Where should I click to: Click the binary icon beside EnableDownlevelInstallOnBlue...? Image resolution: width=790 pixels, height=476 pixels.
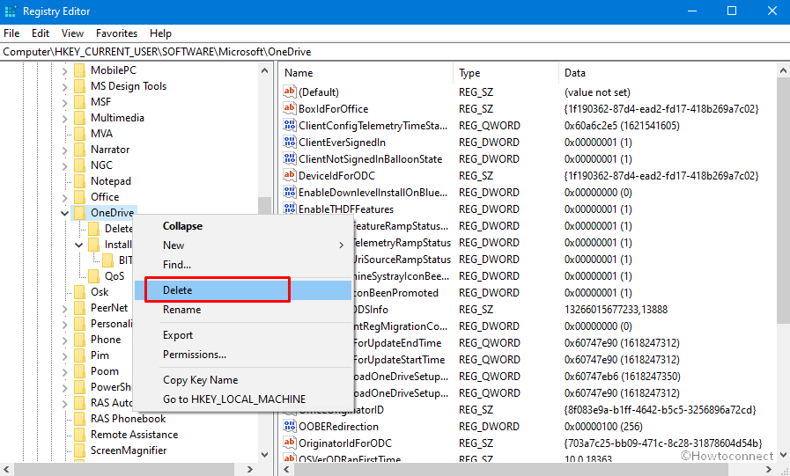289,192
